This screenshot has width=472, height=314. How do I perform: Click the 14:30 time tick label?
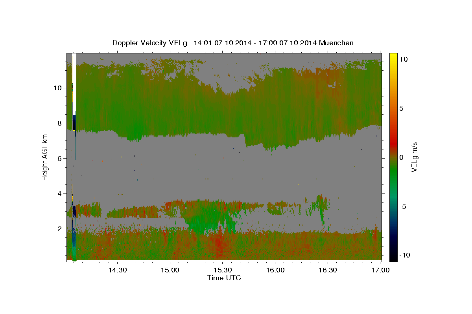(x=118, y=270)
